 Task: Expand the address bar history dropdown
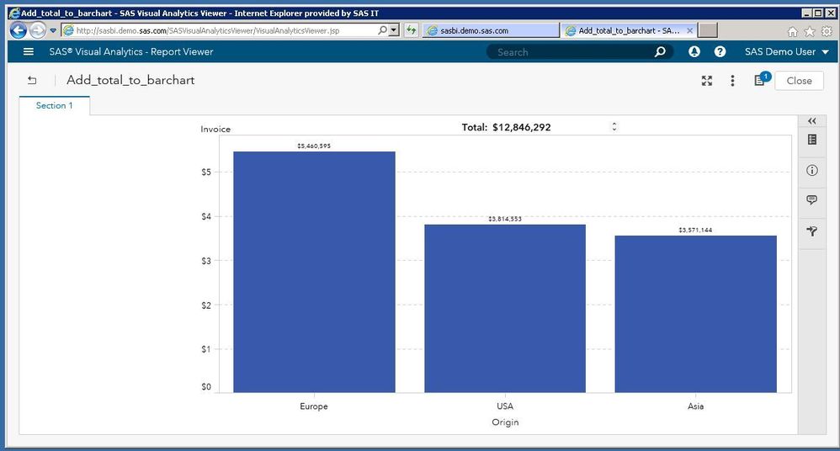point(394,30)
